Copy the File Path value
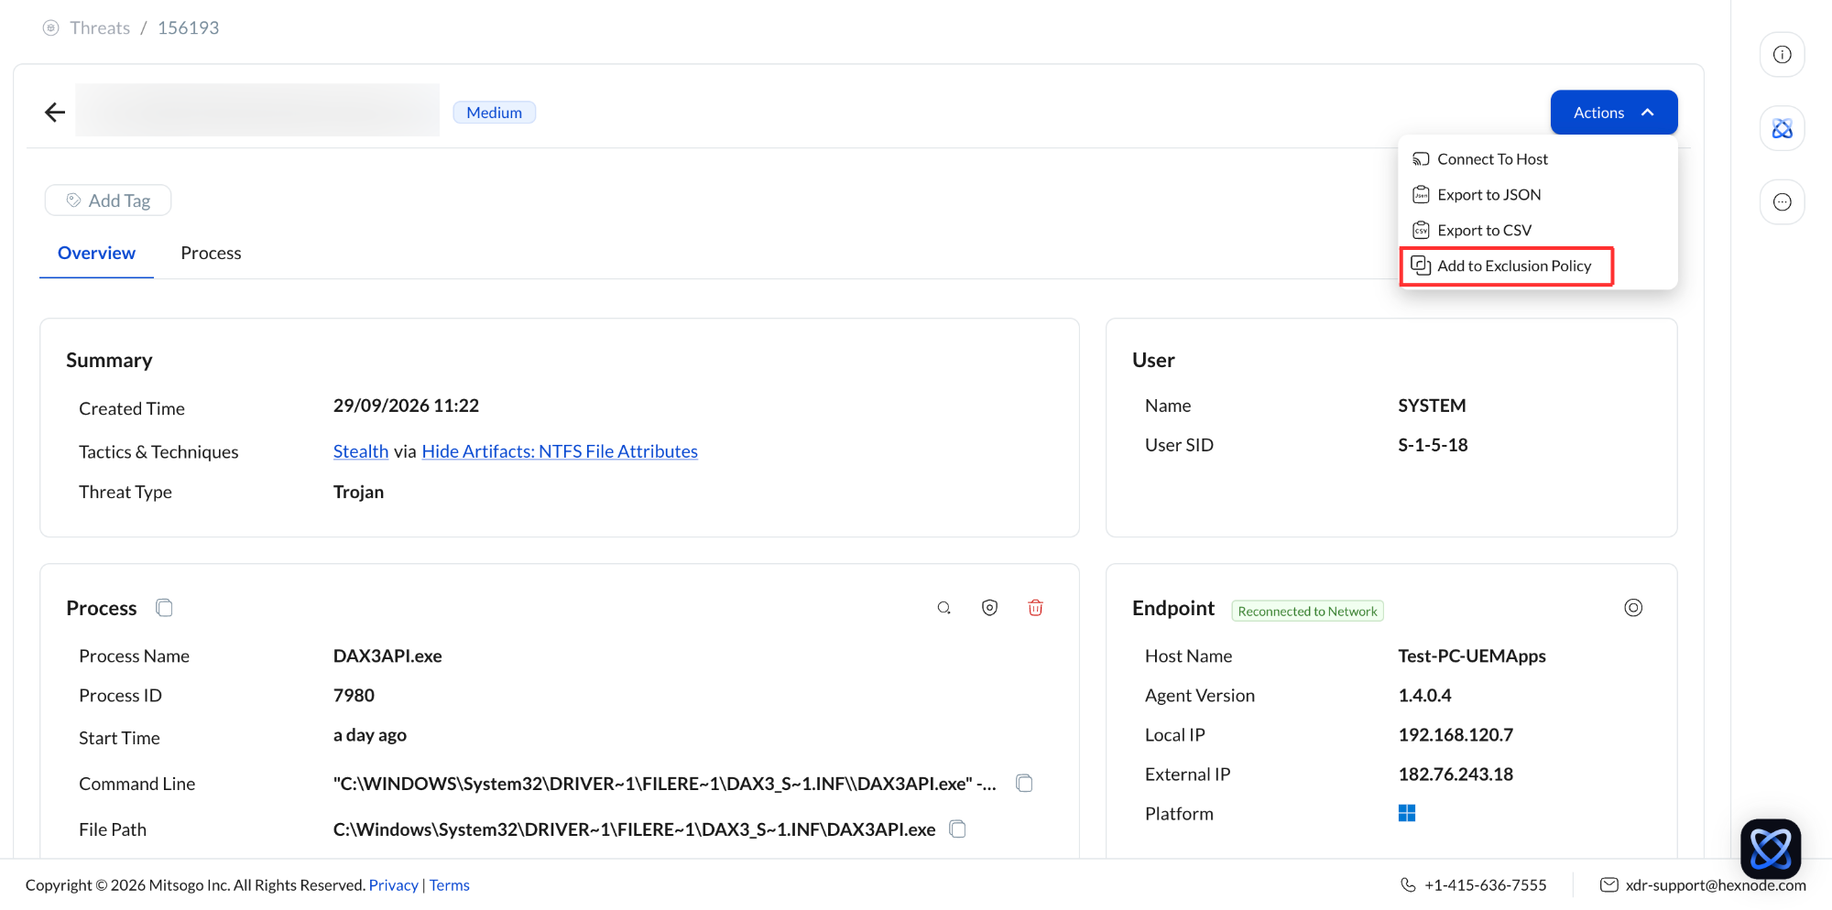 click(957, 829)
